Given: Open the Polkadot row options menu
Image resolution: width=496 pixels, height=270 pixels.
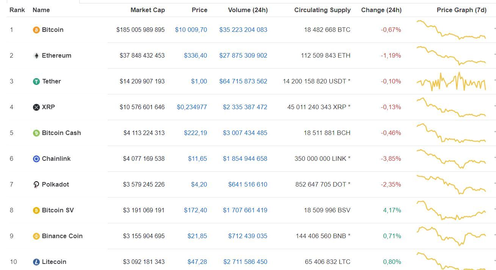Looking at the screenshot, I should pyautogui.click(x=494, y=184).
